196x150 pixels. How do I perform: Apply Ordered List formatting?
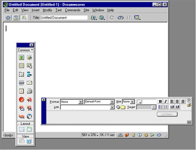click(166, 107)
